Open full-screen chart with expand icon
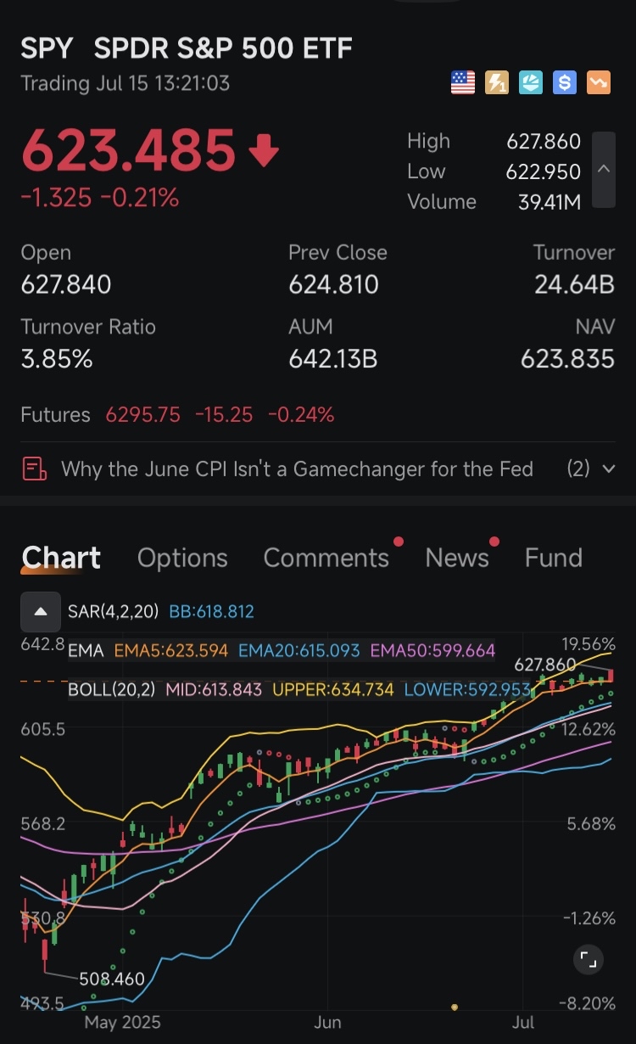Viewport: 636px width, 1044px height. tap(588, 960)
